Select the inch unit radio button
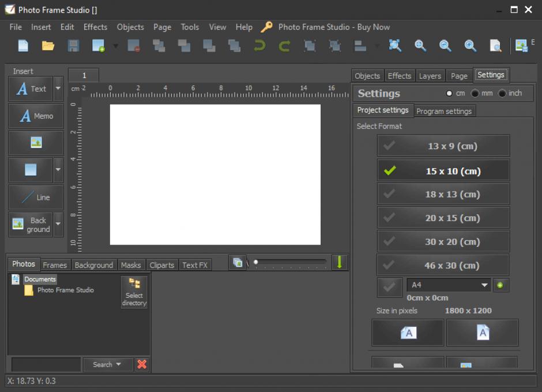The height and width of the screenshot is (392, 542). tap(502, 93)
